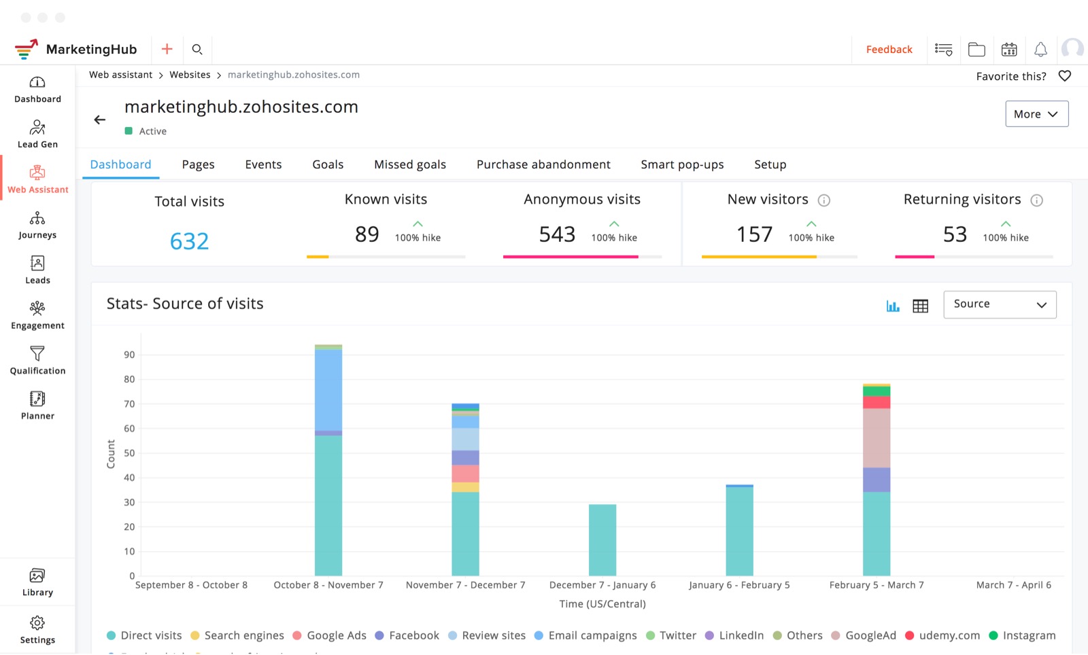The image size is (1088, 655).
Task: Open the Lead Gen sidebar section
Action: click(37, 134)
